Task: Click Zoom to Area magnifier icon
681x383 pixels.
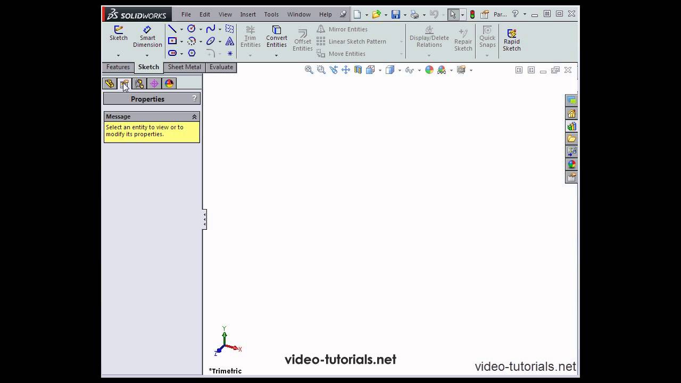Action: tap(321, 70)
